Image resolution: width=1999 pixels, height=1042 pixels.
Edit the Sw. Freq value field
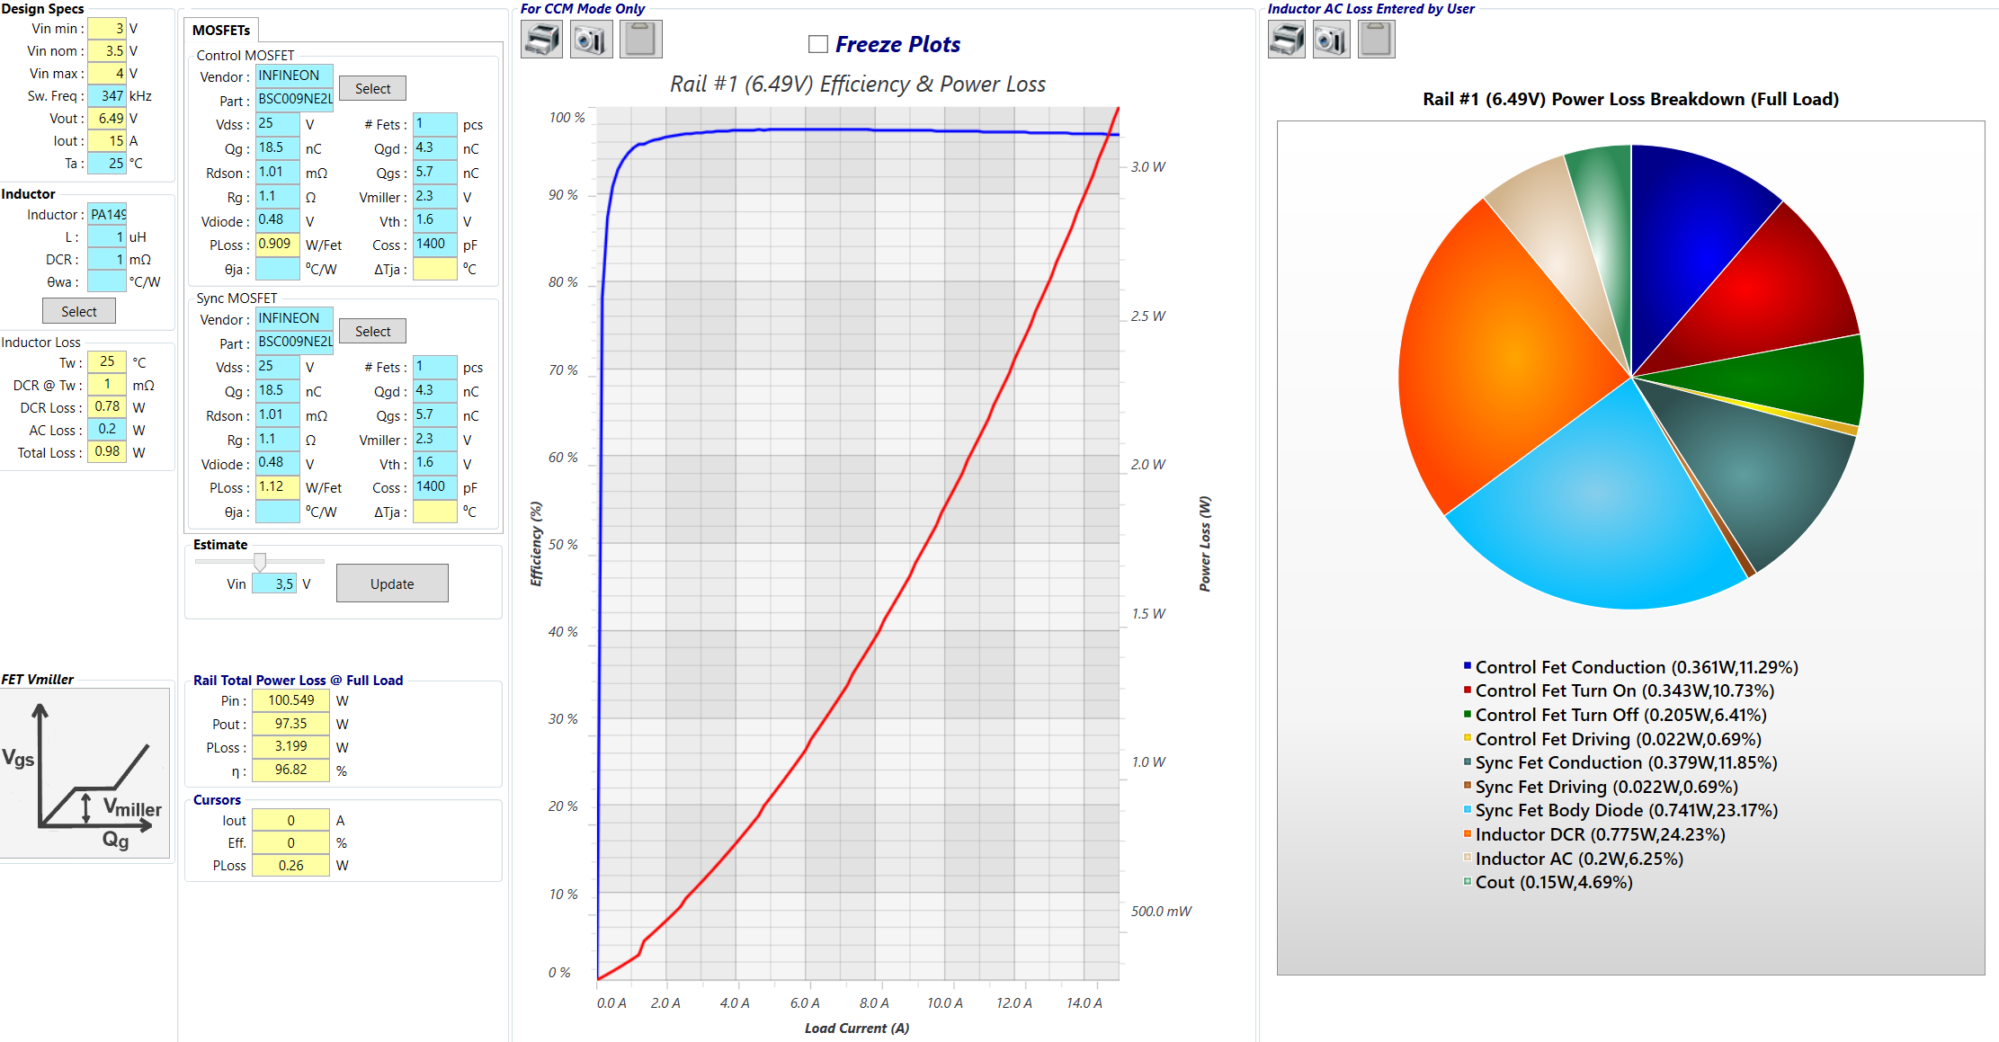[107, 96]
